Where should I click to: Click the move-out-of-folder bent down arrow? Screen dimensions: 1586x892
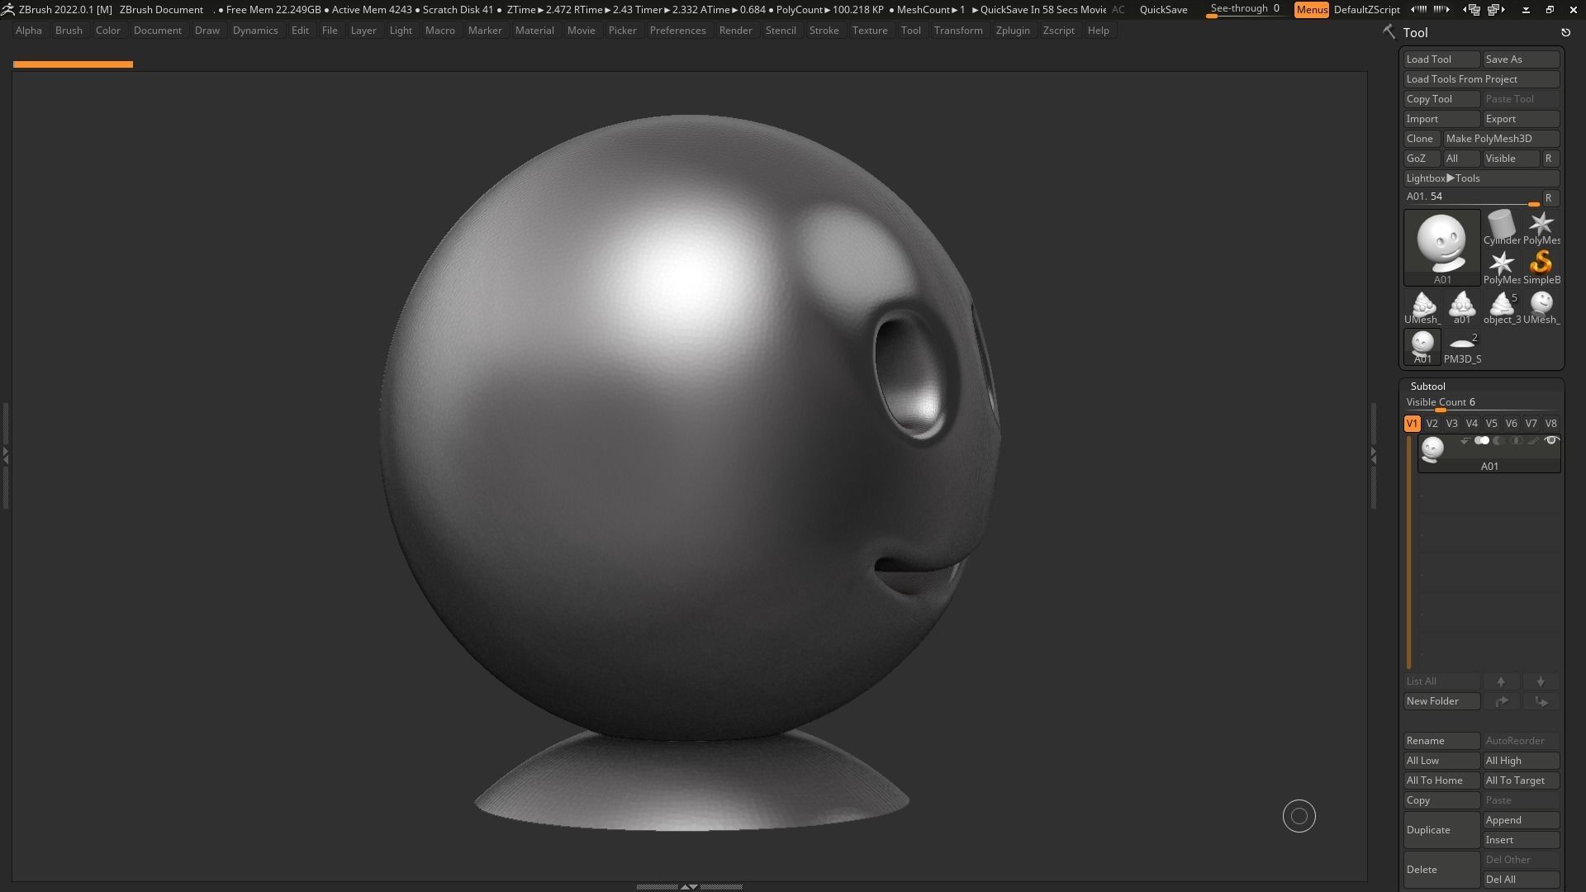[1541, 701]
